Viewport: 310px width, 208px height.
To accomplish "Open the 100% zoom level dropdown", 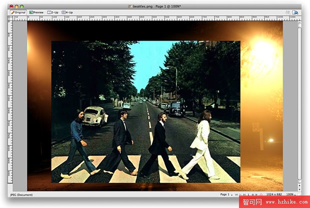I will pos(291,195).
